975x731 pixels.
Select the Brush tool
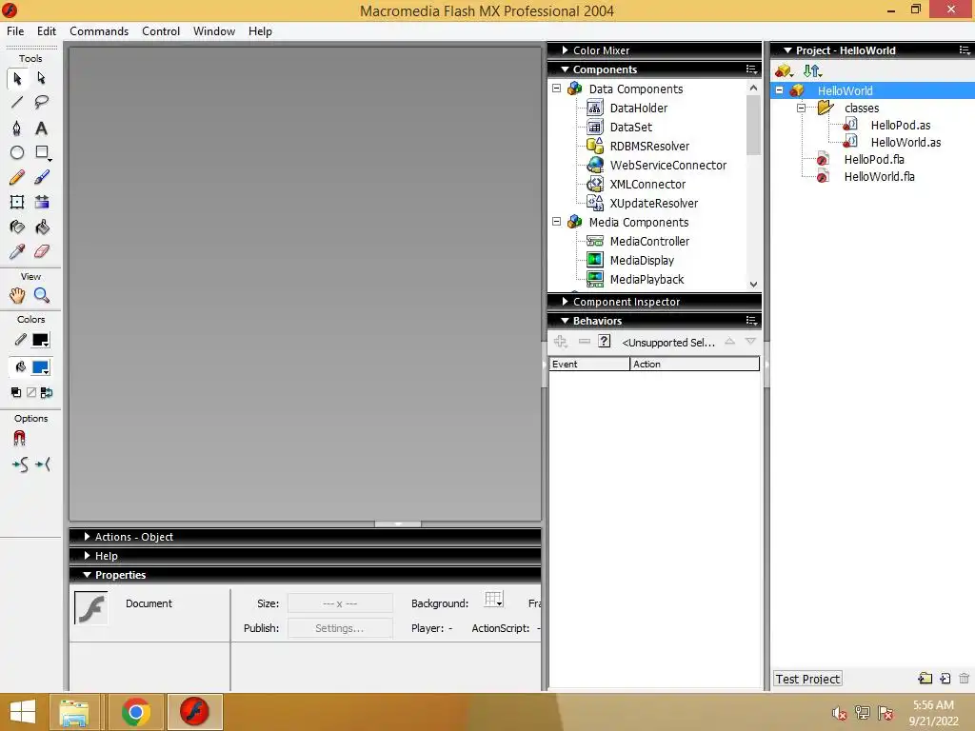click(42, 177)
